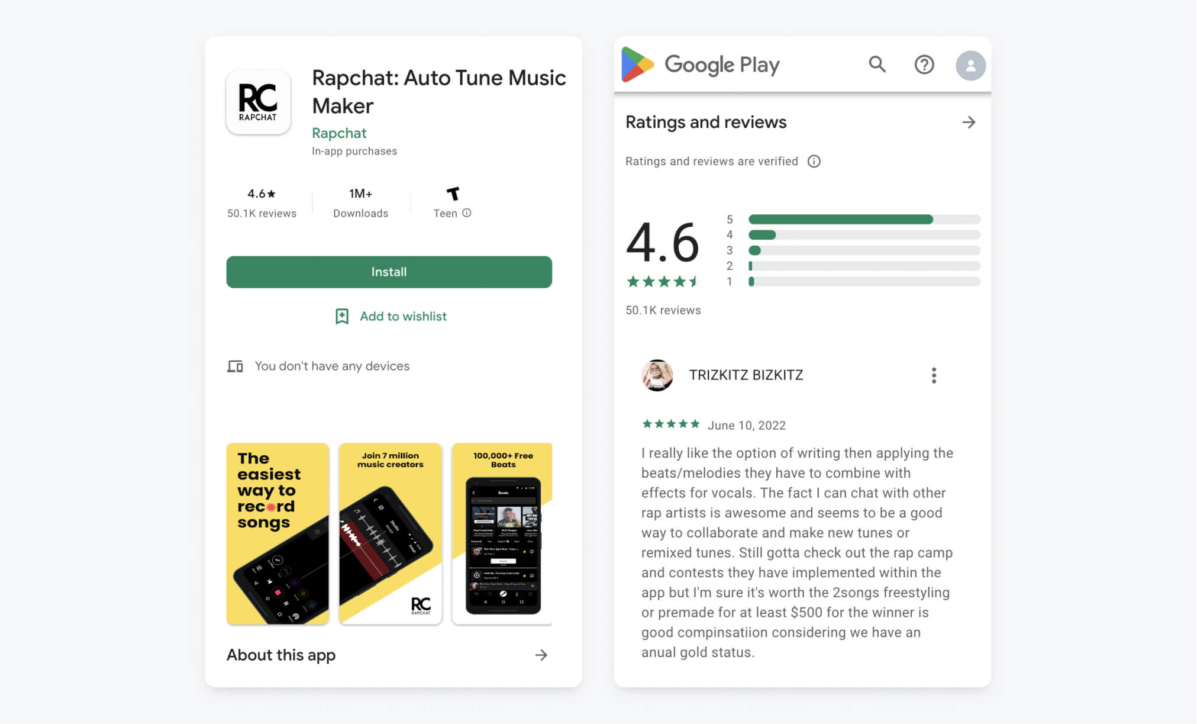Click the Rapchat app icon

tap(259, 101)
